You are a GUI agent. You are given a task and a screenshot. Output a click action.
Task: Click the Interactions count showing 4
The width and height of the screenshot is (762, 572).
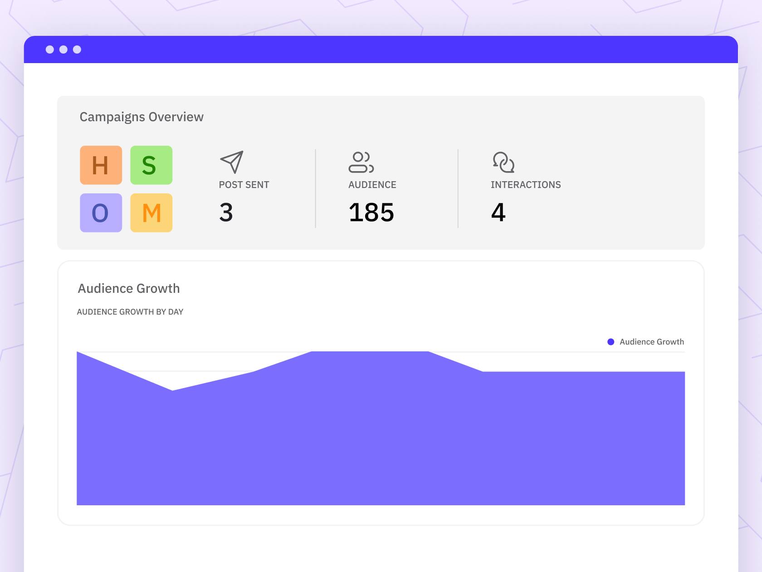coord(498,212)
